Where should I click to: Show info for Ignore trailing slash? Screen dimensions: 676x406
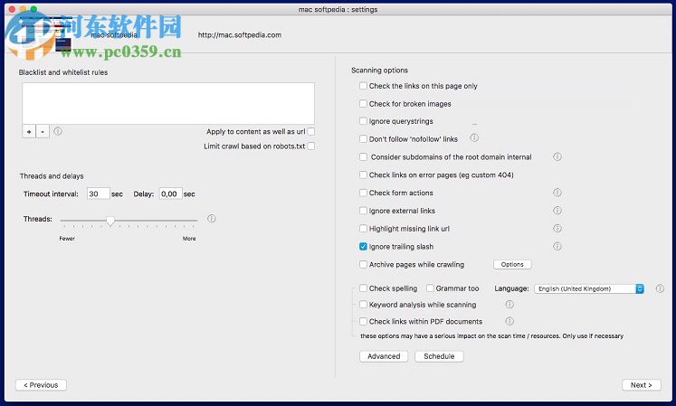(557, 247)
